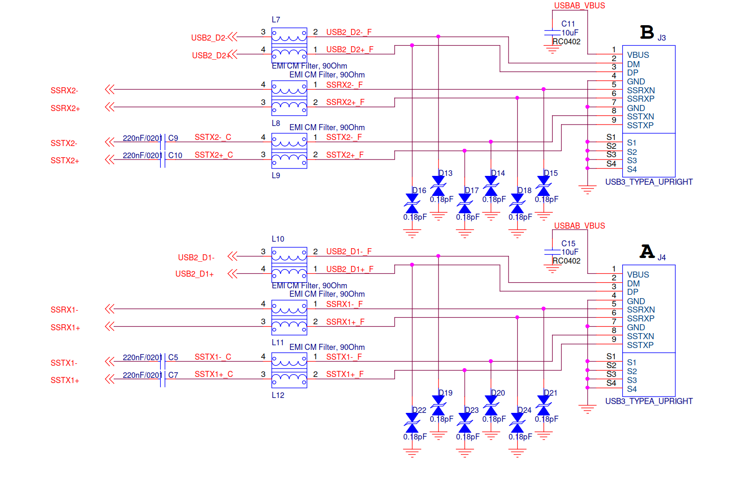The height and width of the screenshot is (481, 735).
Task: Select the L7 common-mode filter symbol
Action: tap(289, 45)
